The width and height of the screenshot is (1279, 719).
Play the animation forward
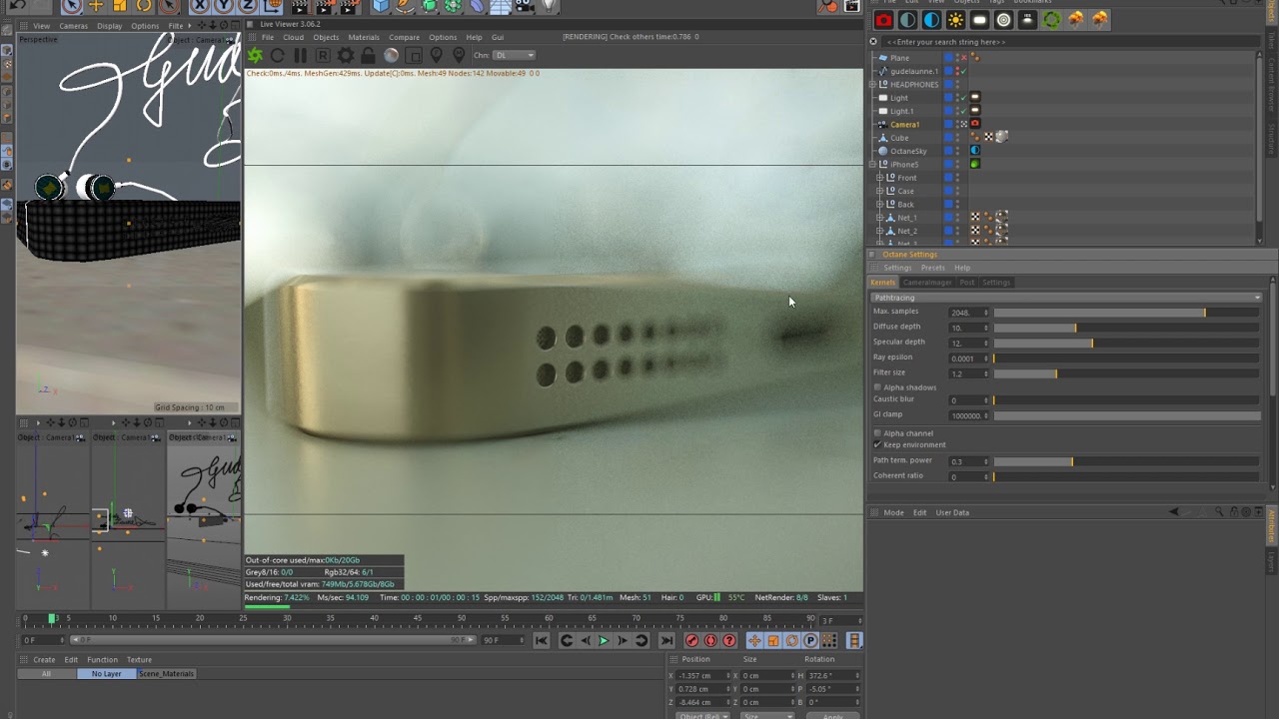(x=604, y=641)
